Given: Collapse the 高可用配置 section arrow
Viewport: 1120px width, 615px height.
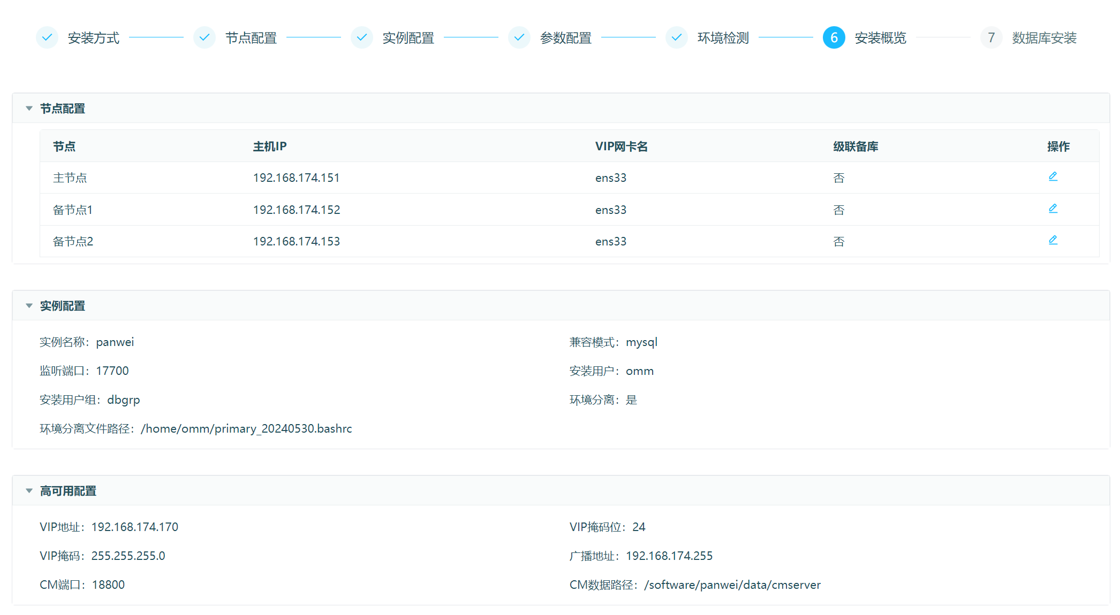Looking at the screenshot, I should point(29,491).
